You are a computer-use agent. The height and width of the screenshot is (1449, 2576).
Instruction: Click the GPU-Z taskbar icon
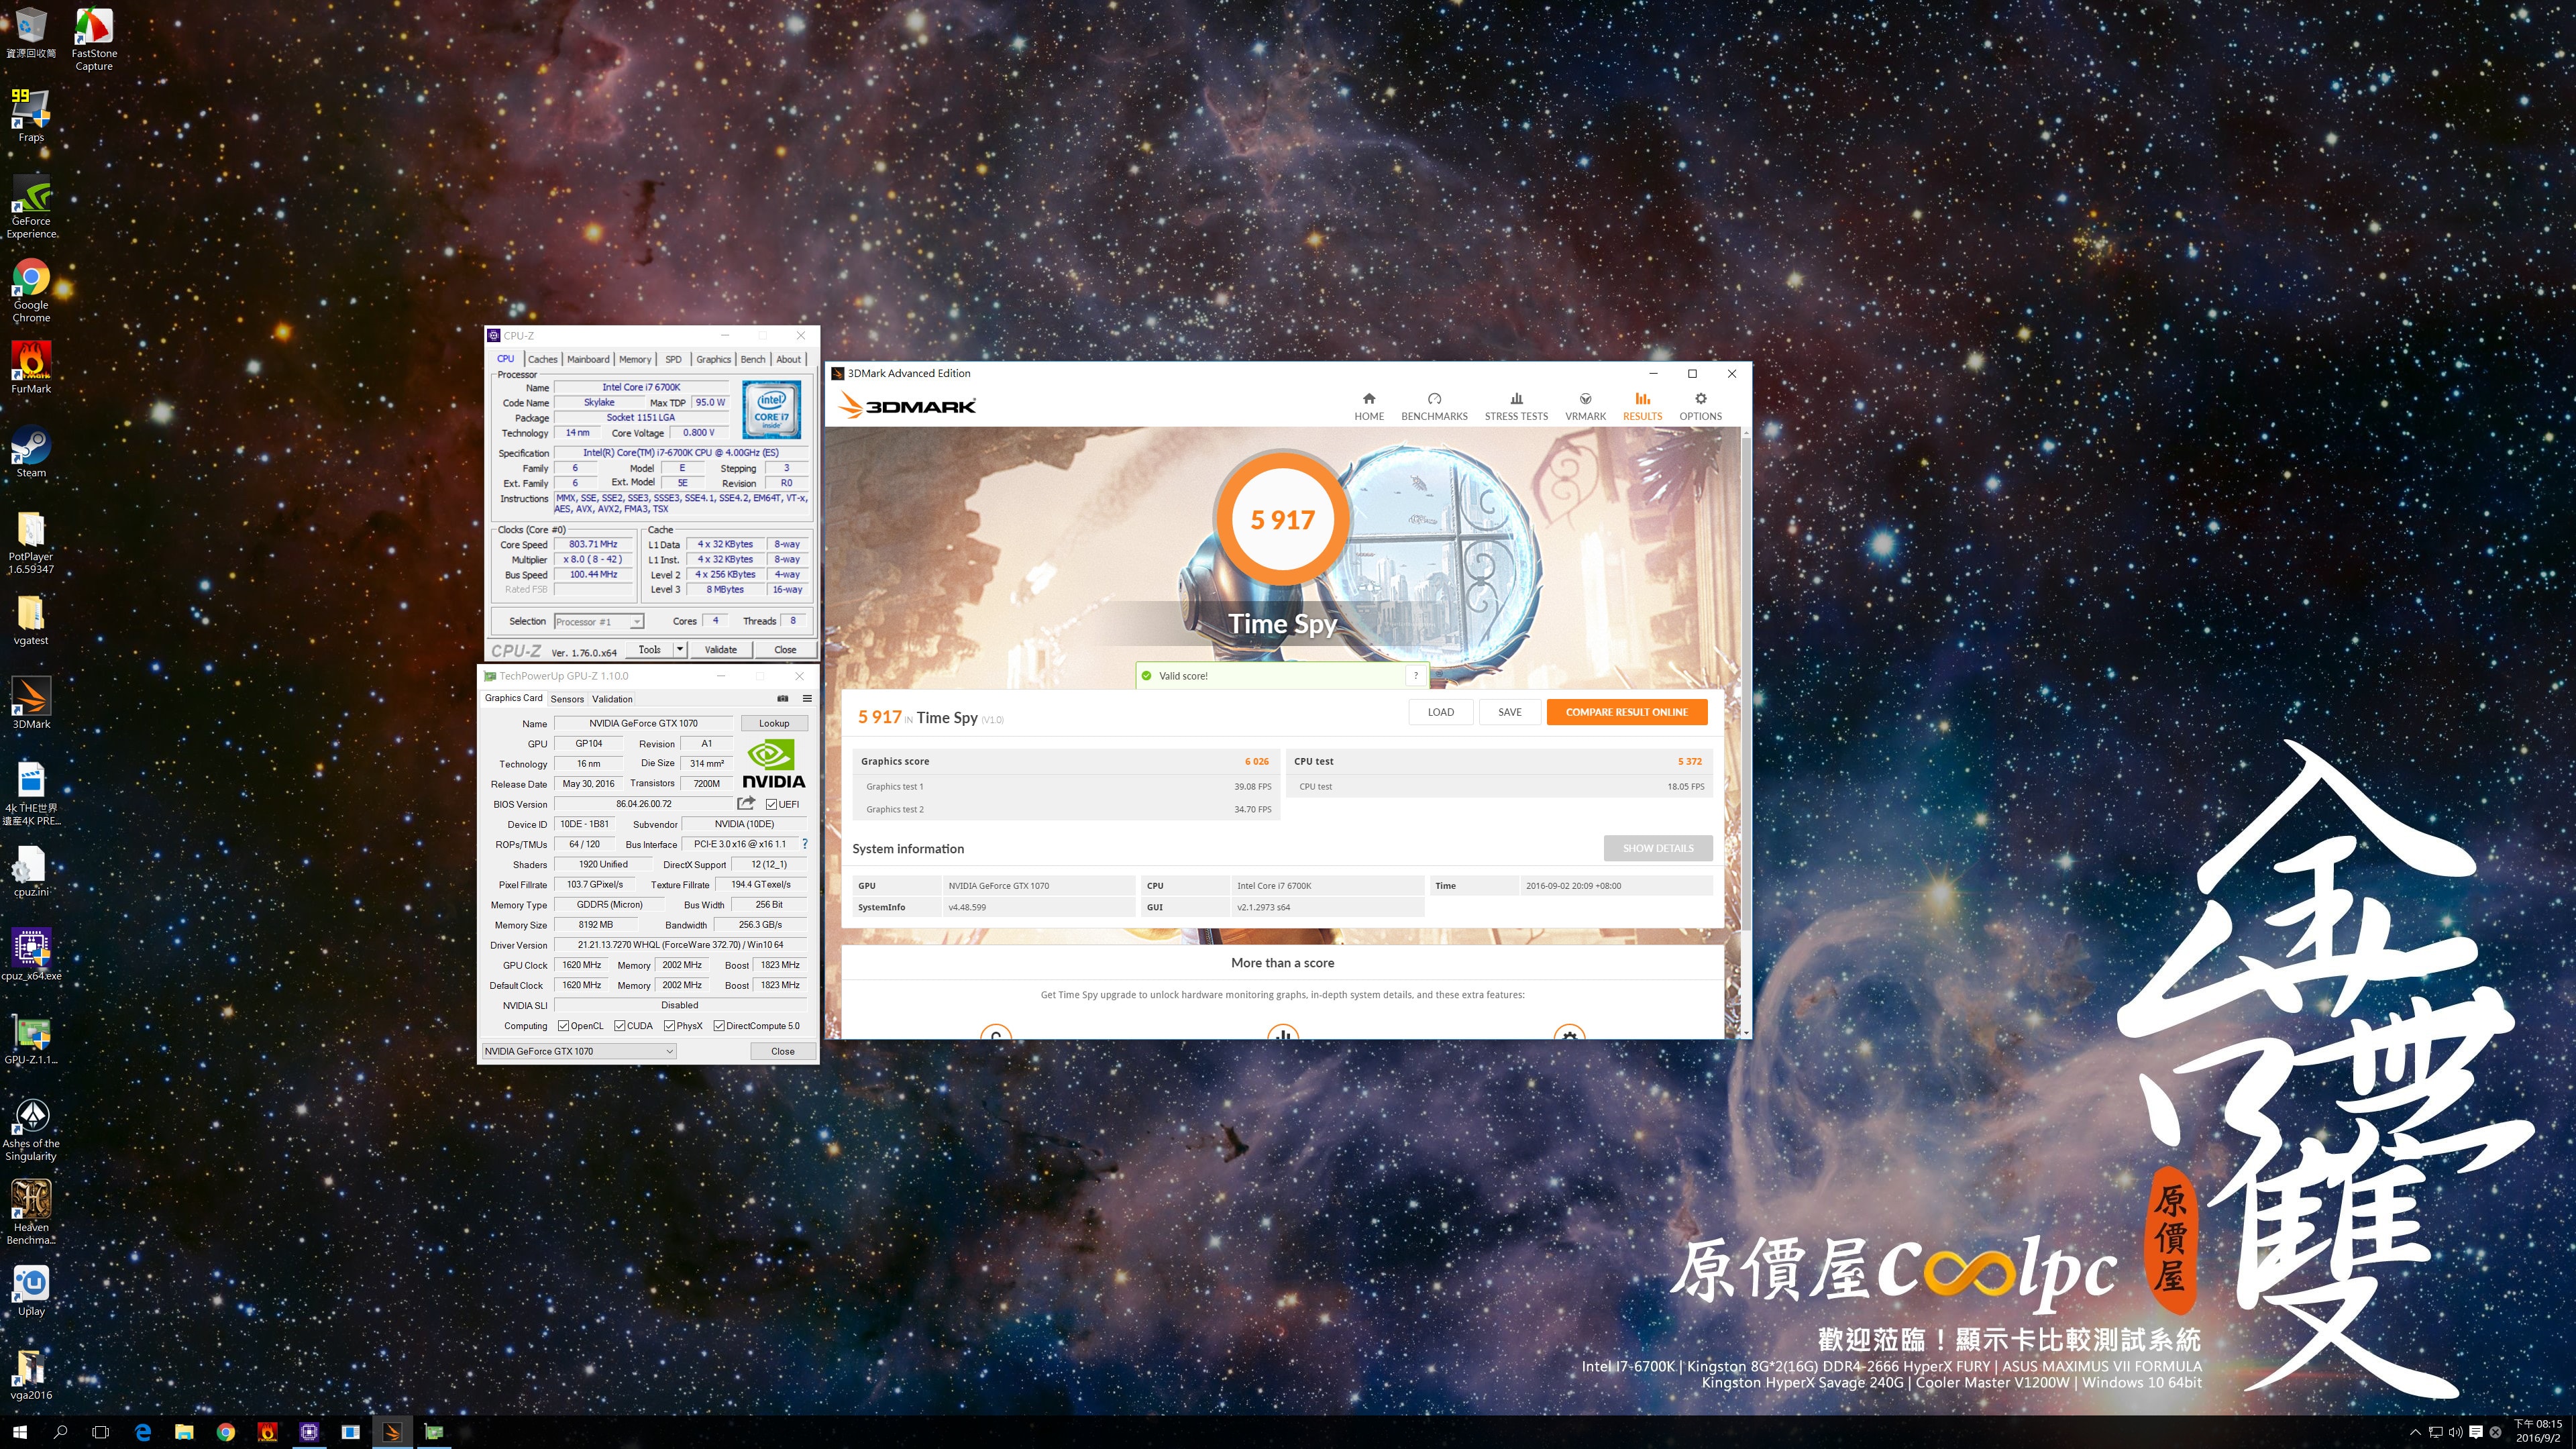(x=433, y=1431)
